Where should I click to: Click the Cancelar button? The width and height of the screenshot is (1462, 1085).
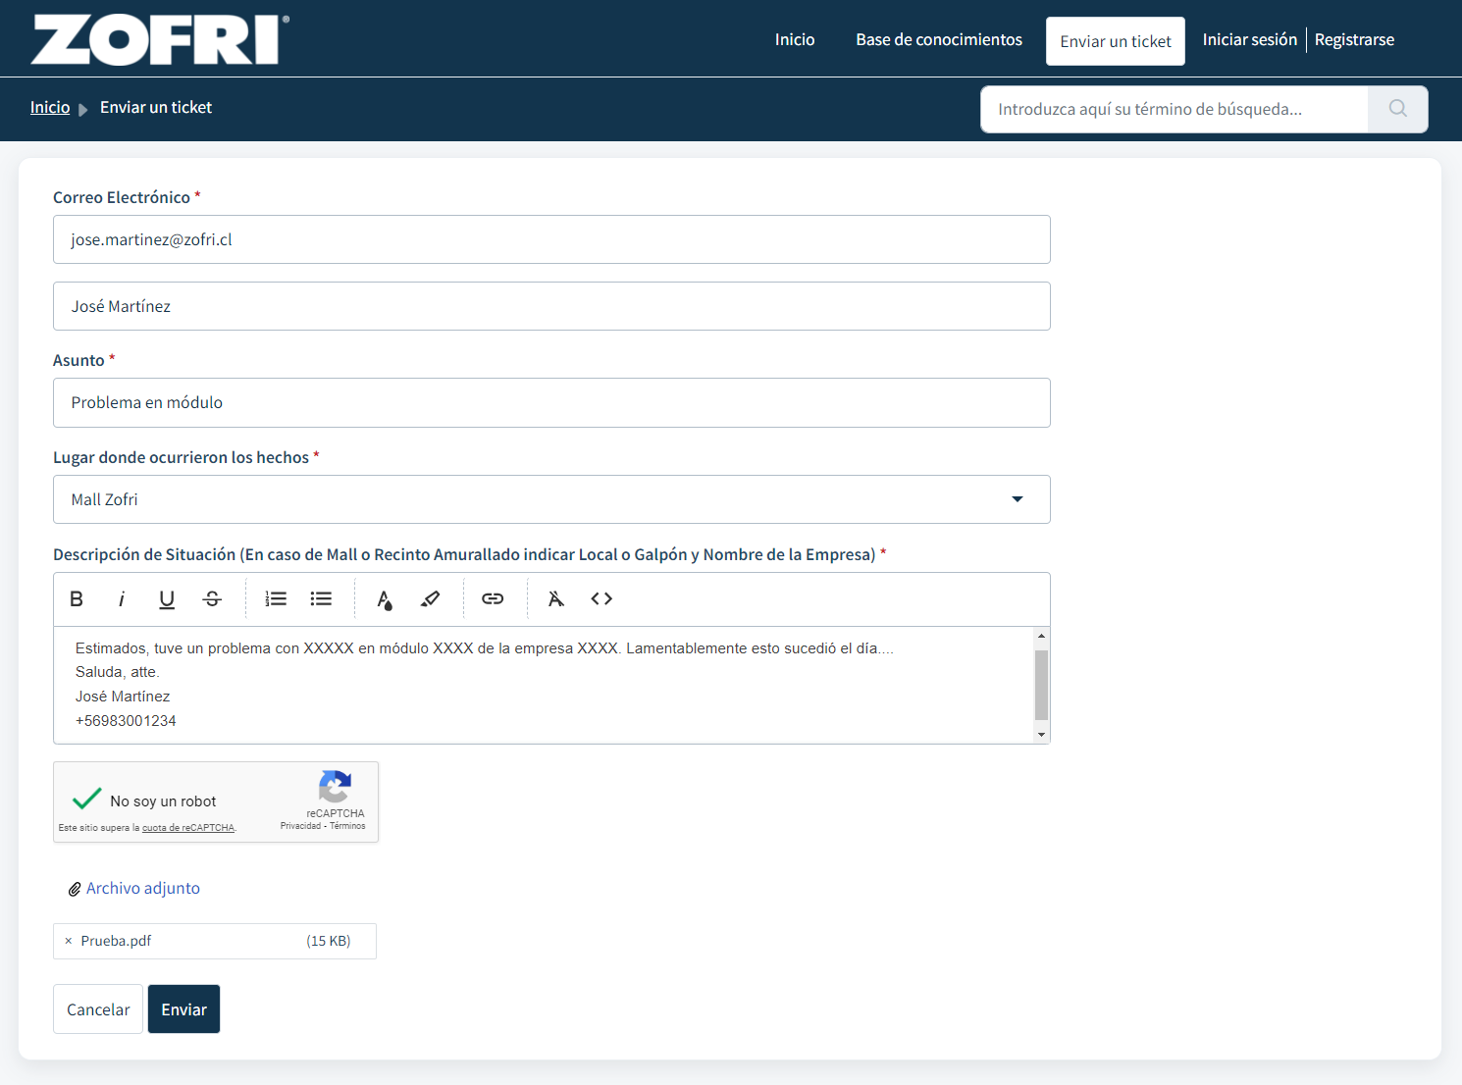98,1009
